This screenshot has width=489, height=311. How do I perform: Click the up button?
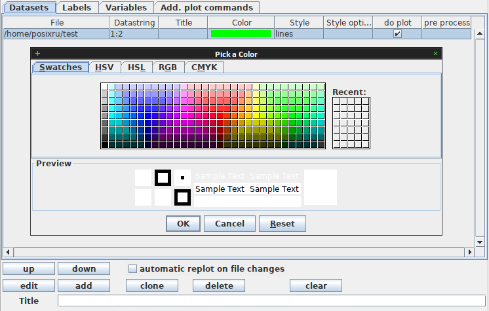tap(29, 268)
